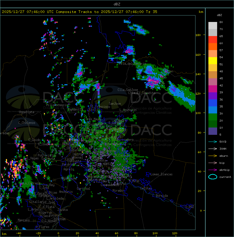Screen dimensions: 234x237
Task: Click the cyan 50YD arrow legend icon
Action: [x=213, y=142]
